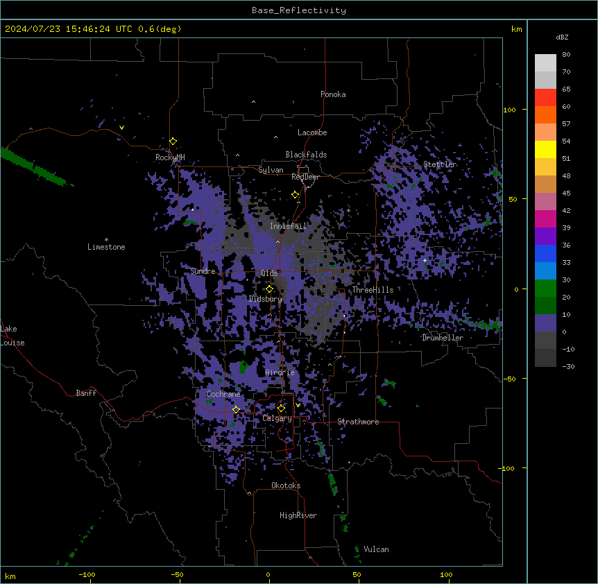
Task: Click the 80 value on the dBZ scale
Action: click(x=566, y=55)
